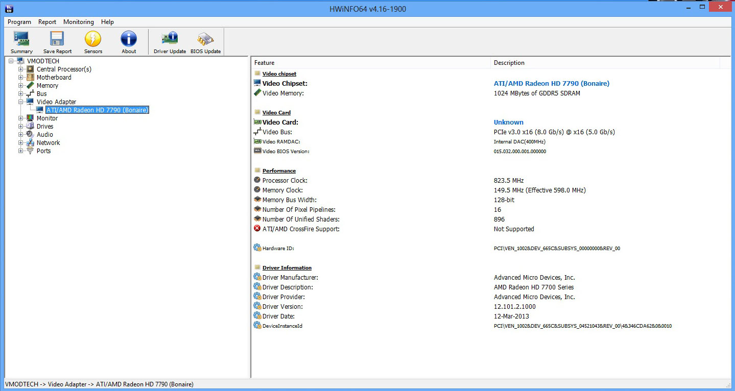Screen dimensions: 735x391
Task: Select the Drives tree item
Action: [45, 127]
